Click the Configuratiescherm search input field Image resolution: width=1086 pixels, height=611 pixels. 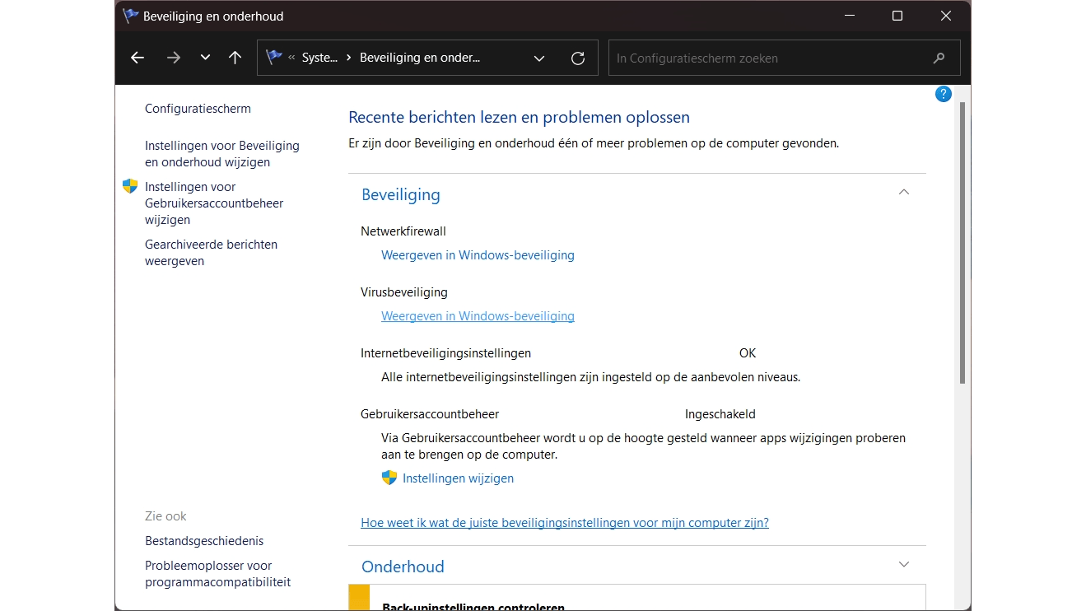tap(770, 58)
